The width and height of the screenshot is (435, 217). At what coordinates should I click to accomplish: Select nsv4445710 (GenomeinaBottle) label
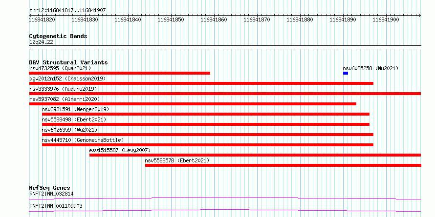coord(83,140)
